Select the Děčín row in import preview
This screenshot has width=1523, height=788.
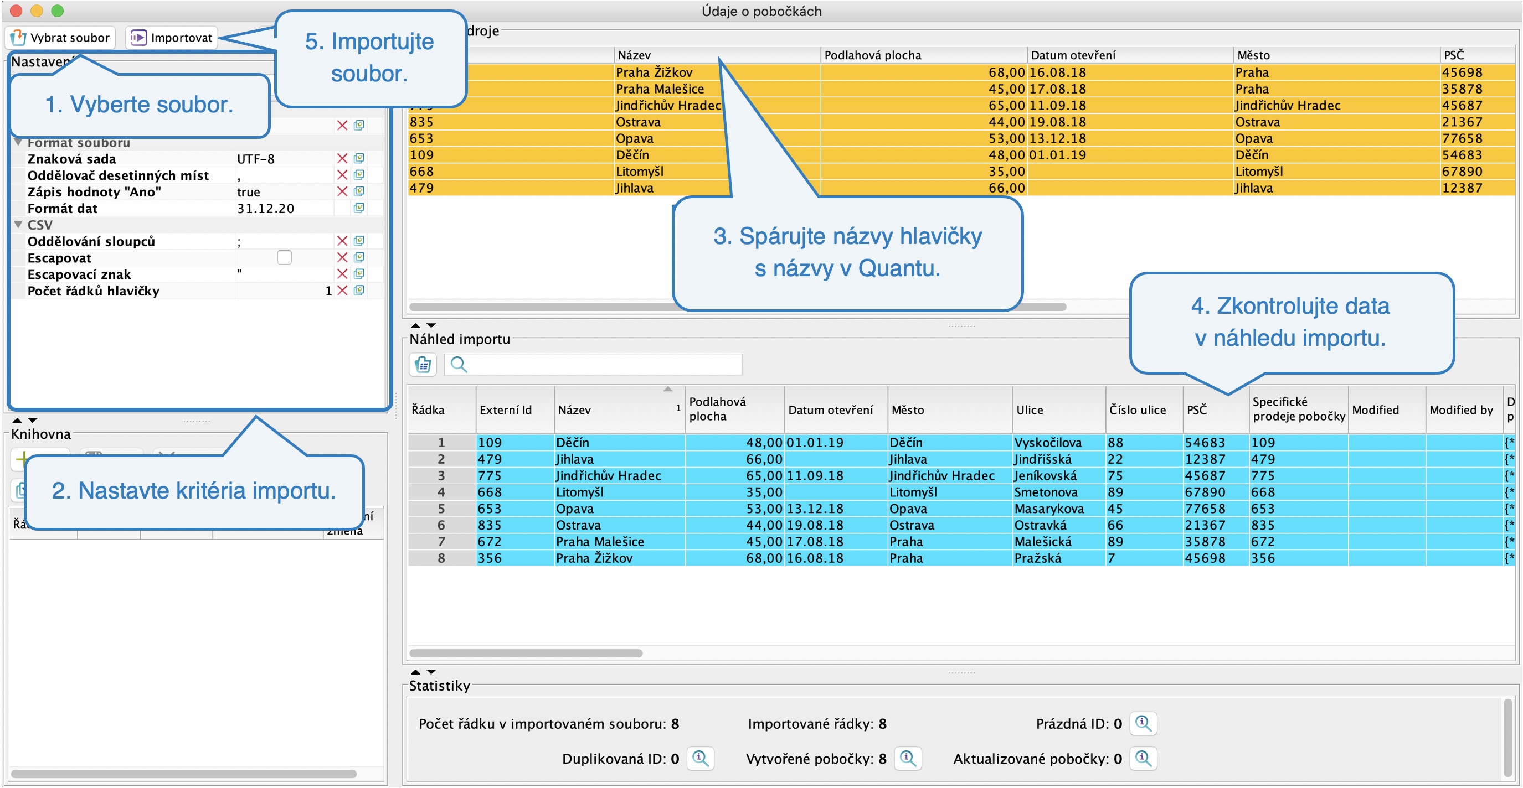(x=961, y=443)
